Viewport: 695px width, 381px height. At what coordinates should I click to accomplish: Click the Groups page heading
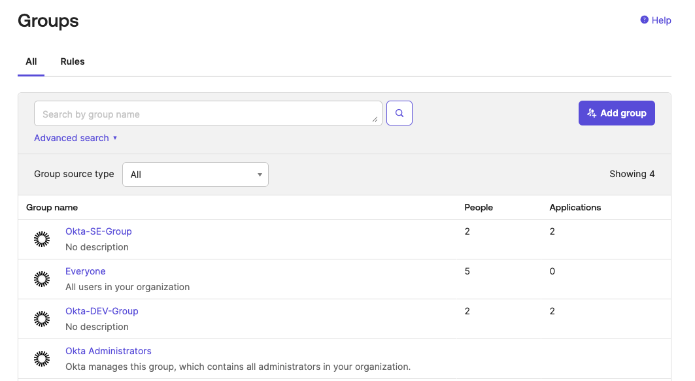pos(48,21)
